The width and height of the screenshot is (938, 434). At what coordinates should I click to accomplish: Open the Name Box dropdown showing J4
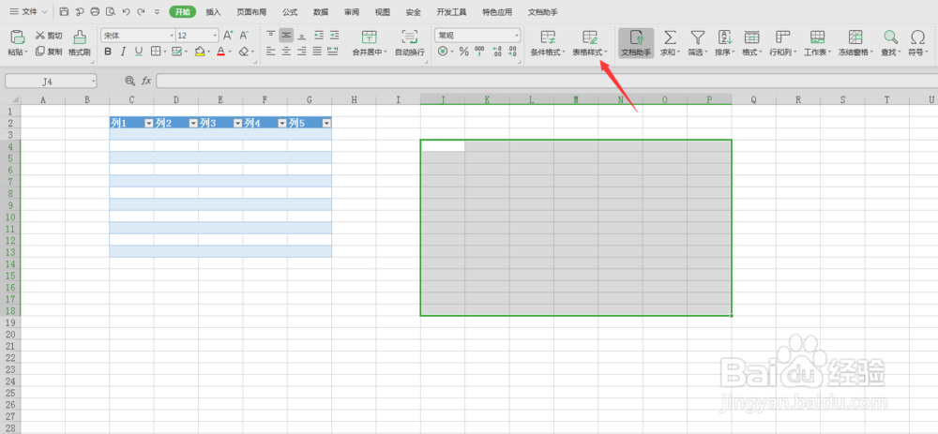[93, 81]
